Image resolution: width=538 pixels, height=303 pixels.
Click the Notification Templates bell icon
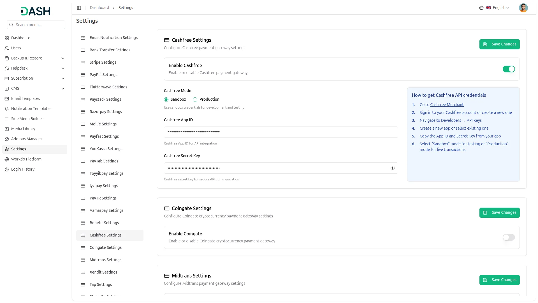tap(7, 109)
